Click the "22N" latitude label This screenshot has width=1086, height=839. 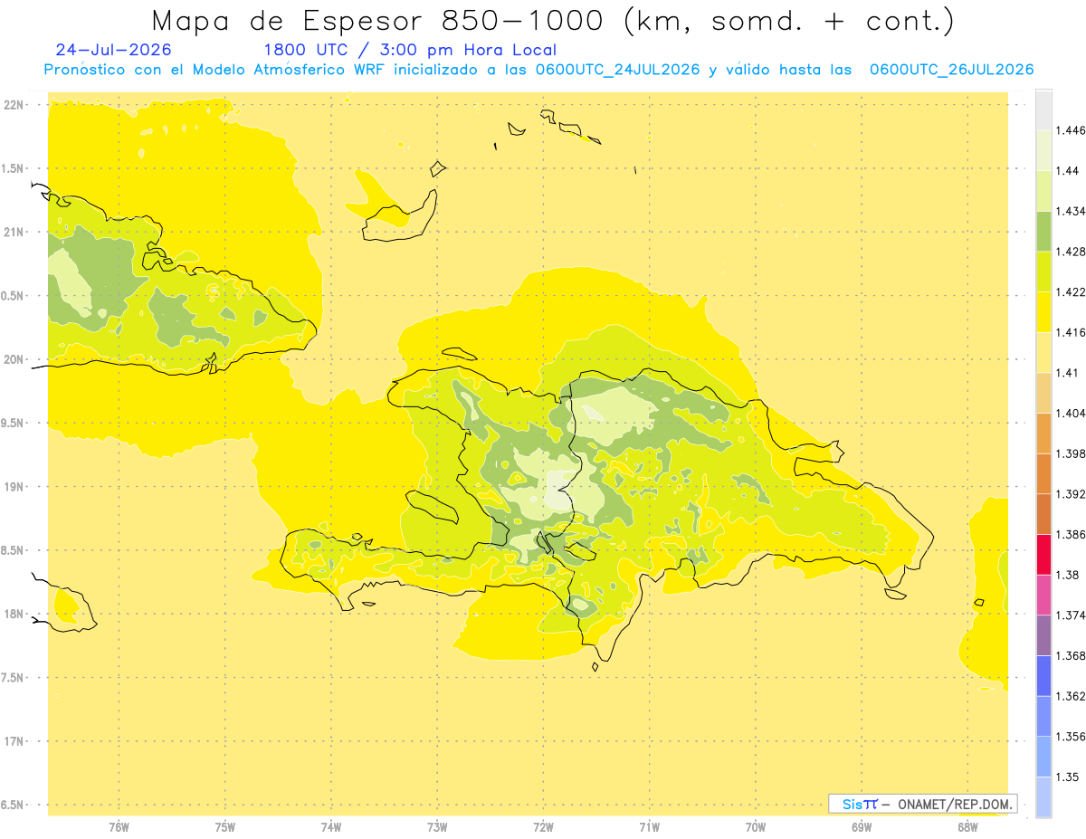coord(15,105)
